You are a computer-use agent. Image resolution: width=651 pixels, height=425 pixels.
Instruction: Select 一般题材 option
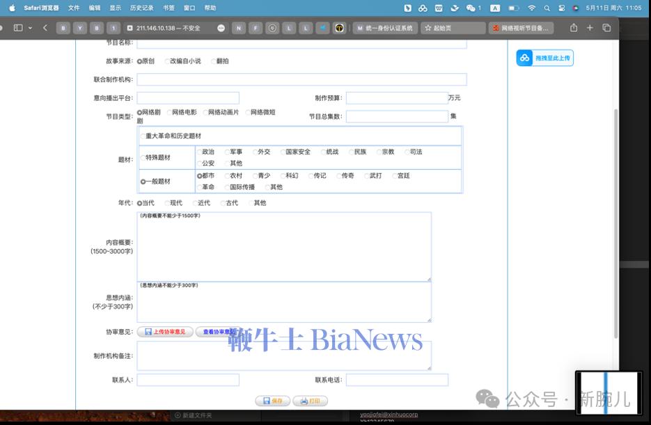(143, 182)
